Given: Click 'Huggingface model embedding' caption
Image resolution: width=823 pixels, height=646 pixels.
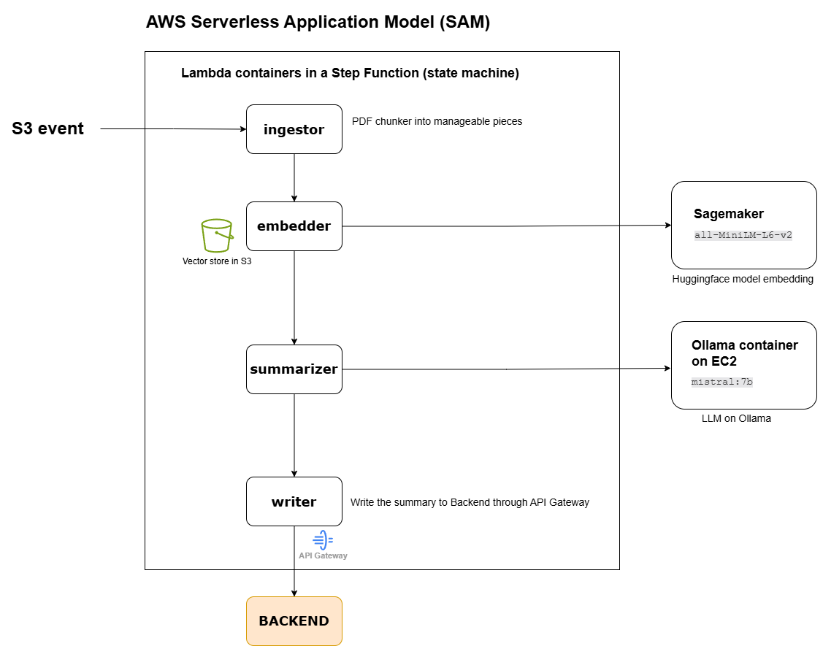Looking at the screenshot, I should [x=743, y=279].
